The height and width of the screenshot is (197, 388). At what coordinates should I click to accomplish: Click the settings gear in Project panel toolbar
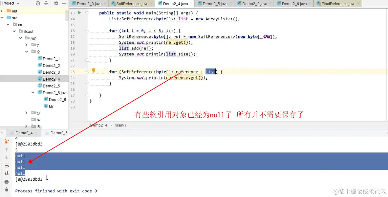(56, 3)
